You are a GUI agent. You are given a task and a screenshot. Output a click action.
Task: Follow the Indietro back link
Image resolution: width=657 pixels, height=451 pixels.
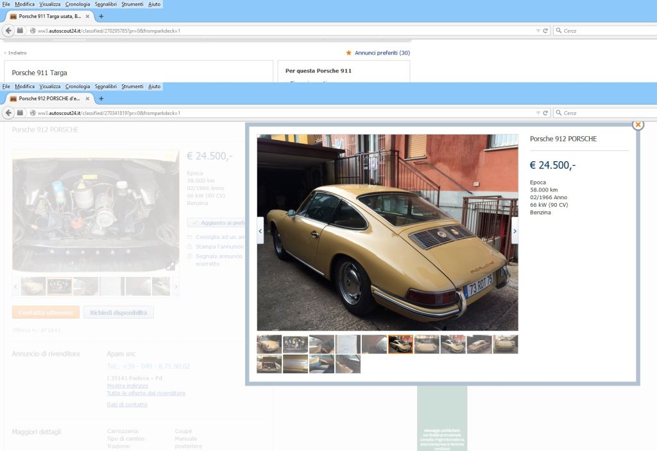pos(17,53)
